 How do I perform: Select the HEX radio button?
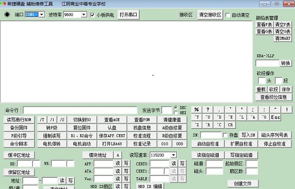click(x=176, y=113)
